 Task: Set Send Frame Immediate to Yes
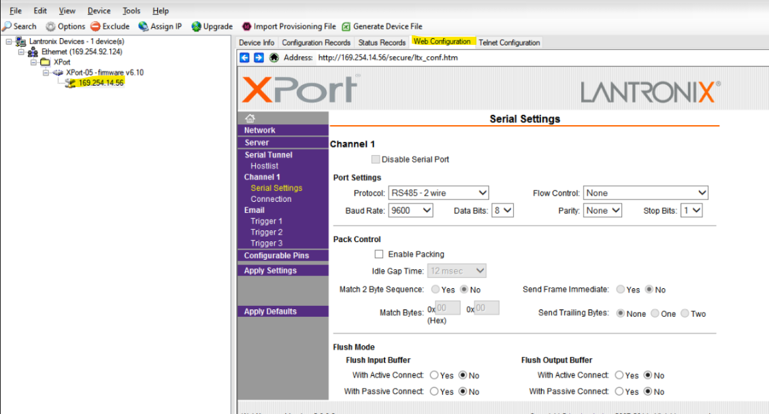tap(621, 289)
